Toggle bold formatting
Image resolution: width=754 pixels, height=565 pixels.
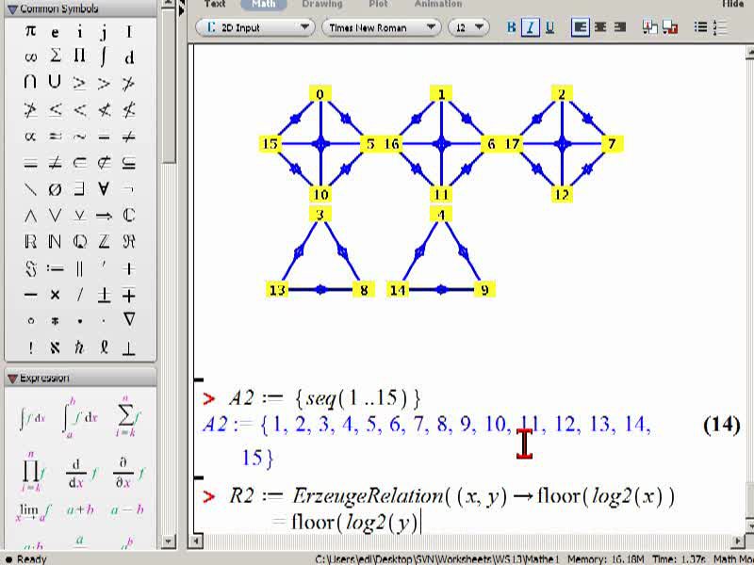pos(511,27)
